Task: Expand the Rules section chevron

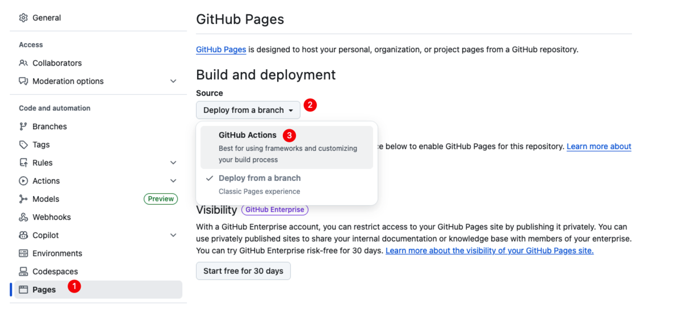Action: pos(173,163)
